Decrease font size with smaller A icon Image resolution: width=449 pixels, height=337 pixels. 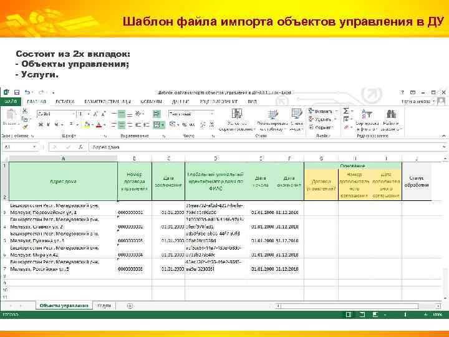coord(104,114)
